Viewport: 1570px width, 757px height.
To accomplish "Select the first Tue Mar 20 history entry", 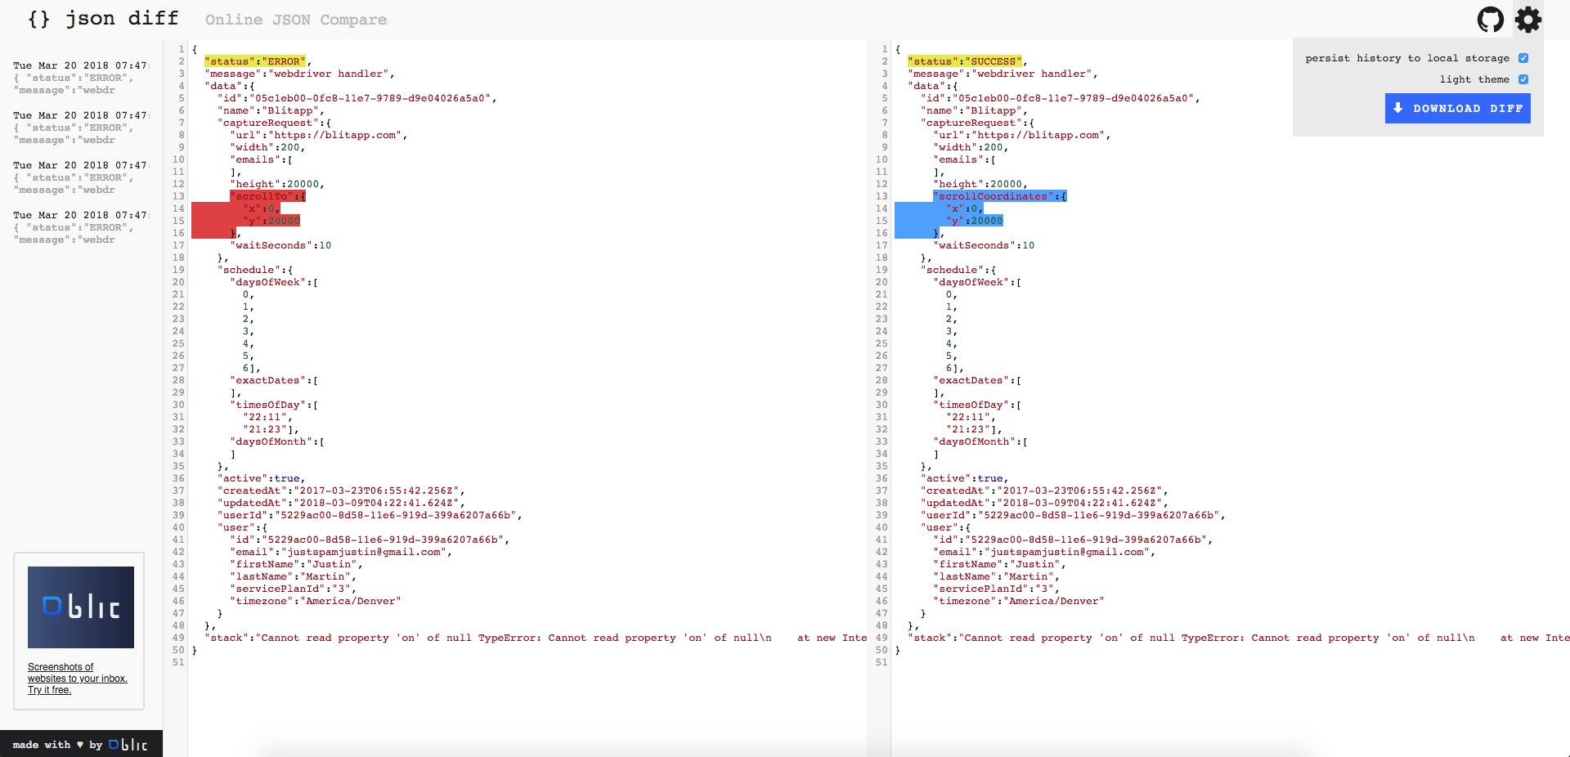I will [74, 78].
